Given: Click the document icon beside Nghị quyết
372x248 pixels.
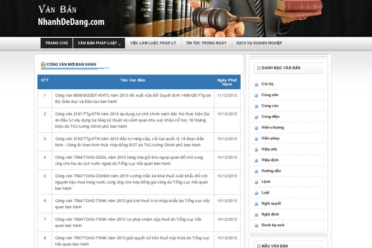Looking at the screenshot, I should pos(256,204).
